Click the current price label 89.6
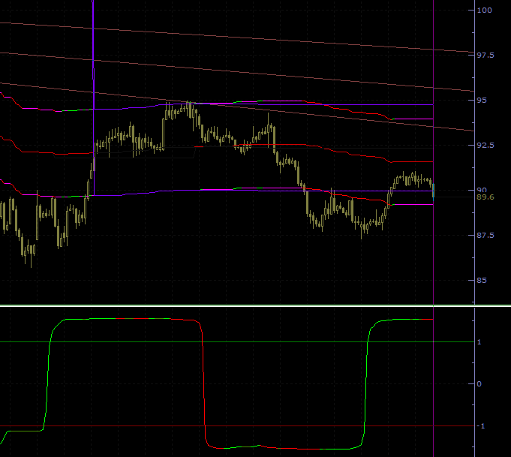The width and height of the screenshot is (511, 457). pyautogui.click(x=485, y=197)
